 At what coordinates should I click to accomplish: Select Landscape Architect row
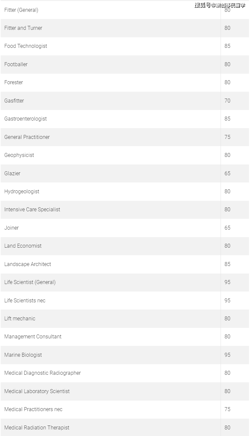[125, 264]
